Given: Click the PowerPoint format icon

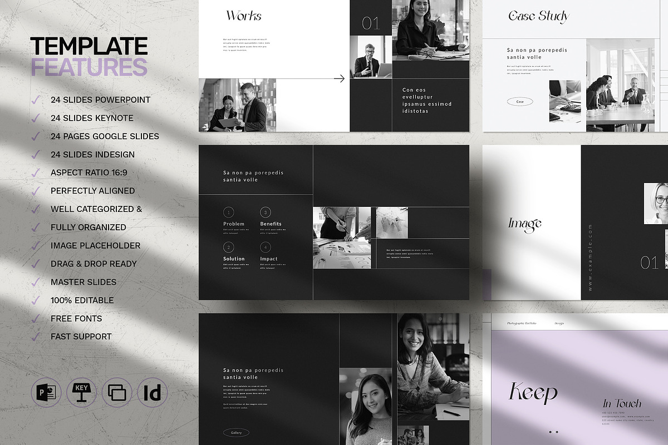Looking at the screenshot, I should [x=46, y=393].
